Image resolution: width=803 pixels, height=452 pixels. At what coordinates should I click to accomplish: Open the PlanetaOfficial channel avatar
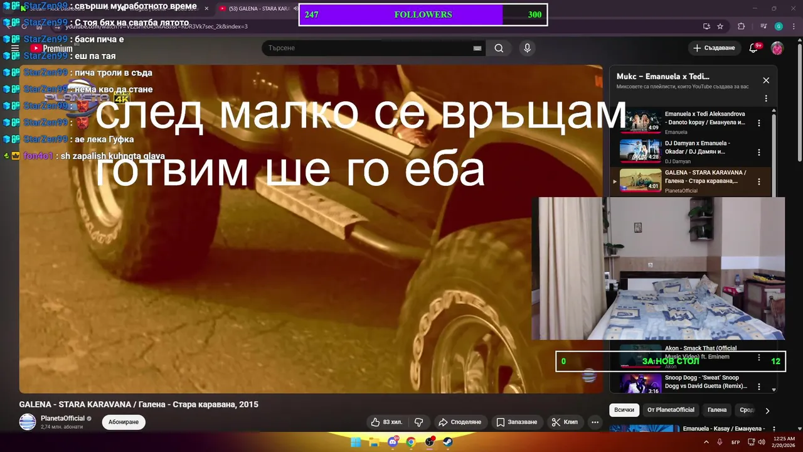pos(28,422)
